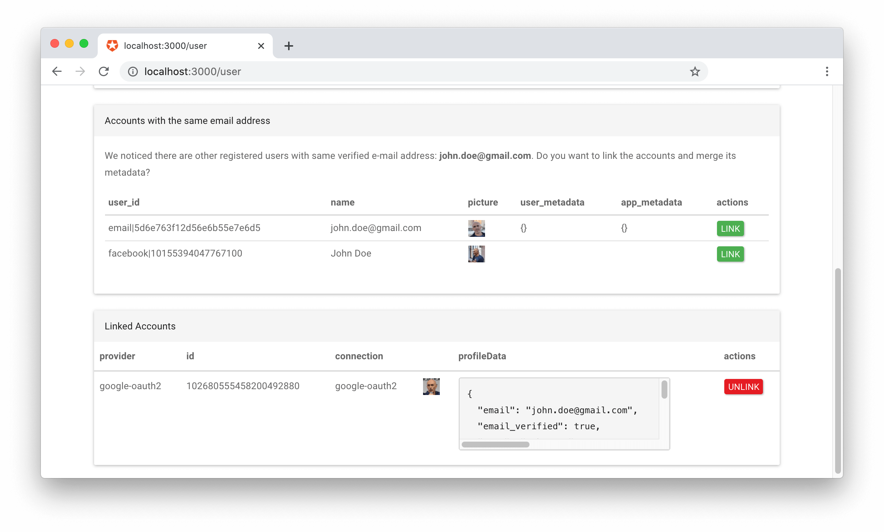The height and width of the screenshot is (532, 884).
Task: Click the profileData vertical scrollbar thumb
Action: point(664,390)
